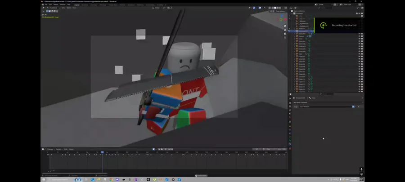Toggle camera view icon in viewport
405x182 pixels.
point(285,34)
